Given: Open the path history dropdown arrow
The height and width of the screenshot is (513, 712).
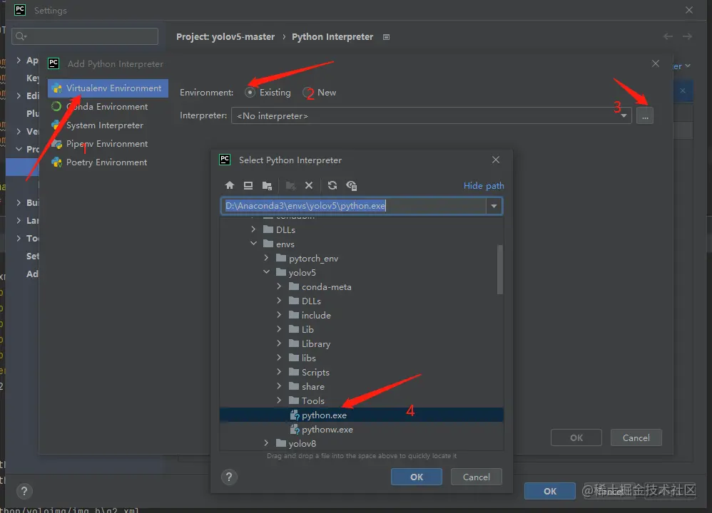Looking at the screenshot, I should [x=494, y=206].
